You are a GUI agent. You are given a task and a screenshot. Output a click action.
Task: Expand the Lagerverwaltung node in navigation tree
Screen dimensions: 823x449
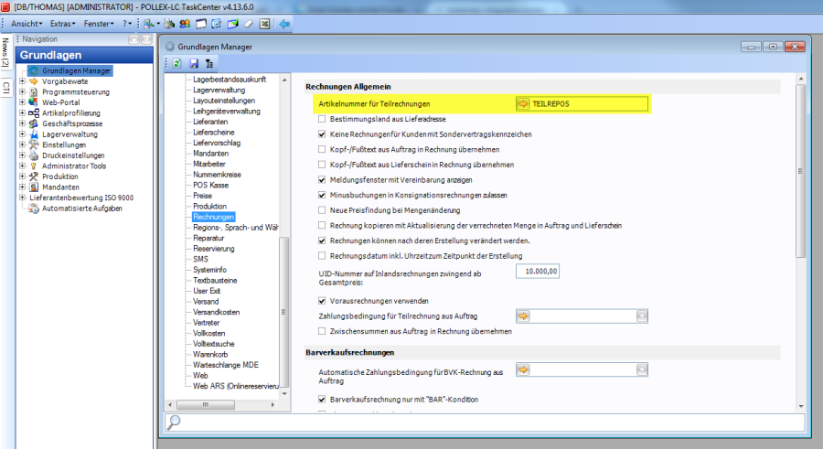(x=22, y=134)
